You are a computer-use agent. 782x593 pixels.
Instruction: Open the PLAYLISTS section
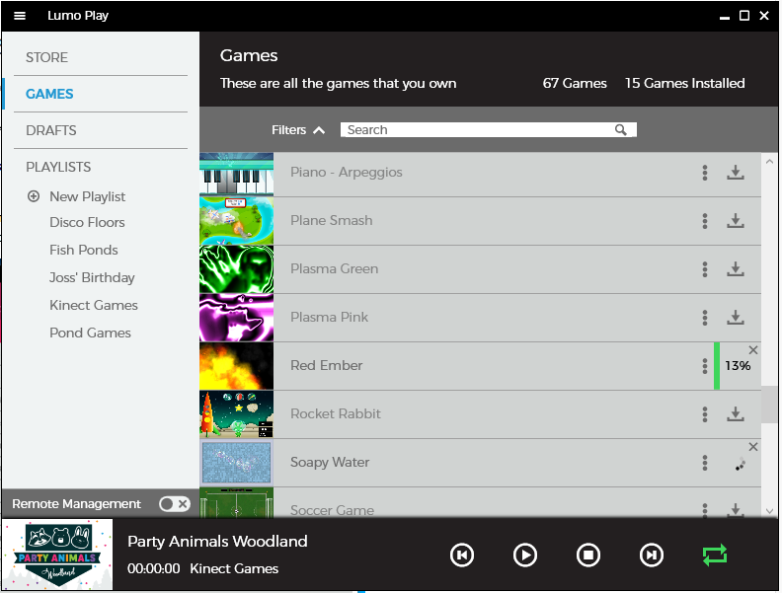click(58, 167)
